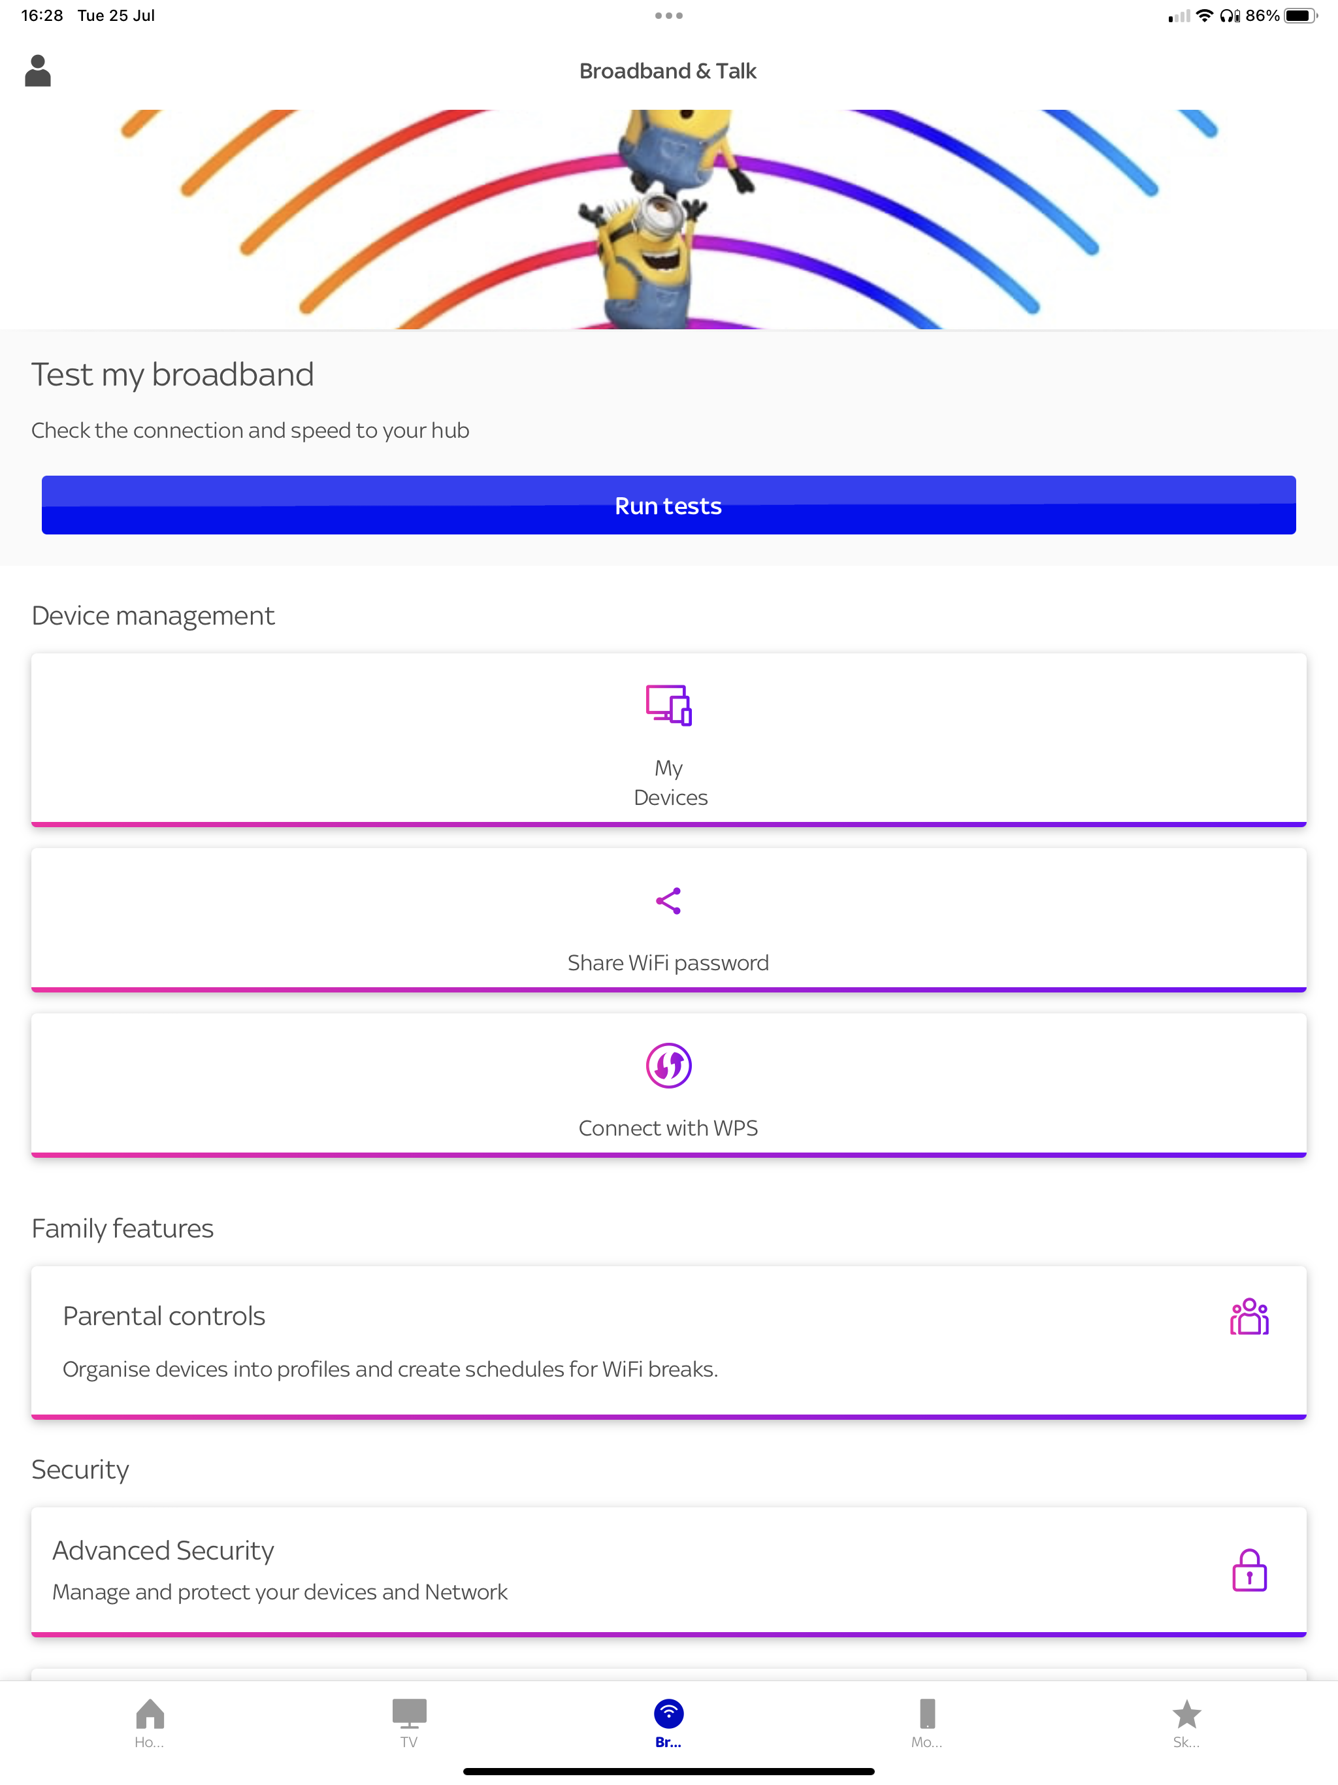The width and height of the screenshot is (1338, 1785).
Task: Click the Run tests button
Action: point(668,504)
